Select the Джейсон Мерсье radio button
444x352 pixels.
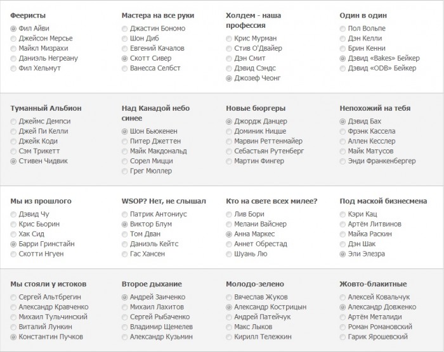point(14,39)
